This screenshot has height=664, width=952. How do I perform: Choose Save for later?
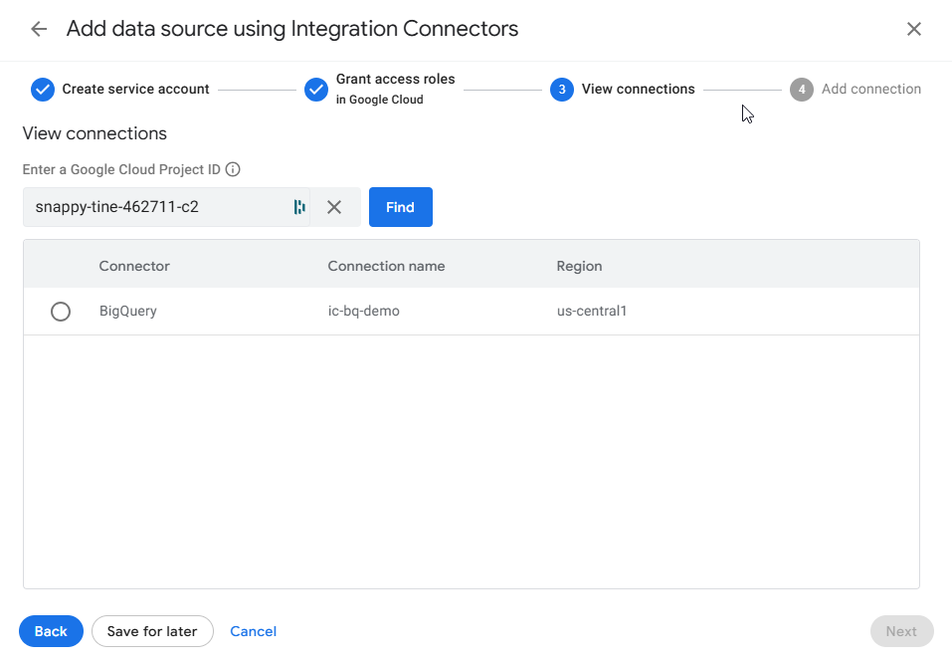[152, 631]
